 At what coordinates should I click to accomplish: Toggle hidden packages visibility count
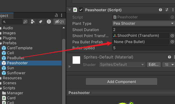60,22
